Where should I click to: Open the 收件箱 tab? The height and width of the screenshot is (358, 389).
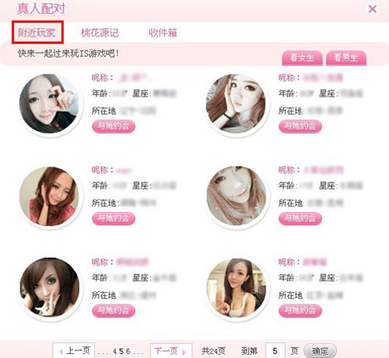pos(163,33)
